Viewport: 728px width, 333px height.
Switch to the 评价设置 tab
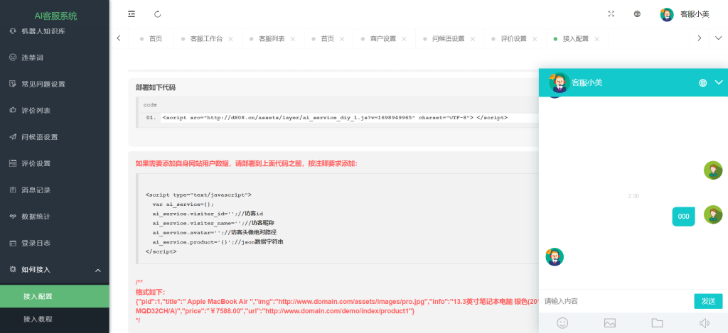click(x=513, y=39)
